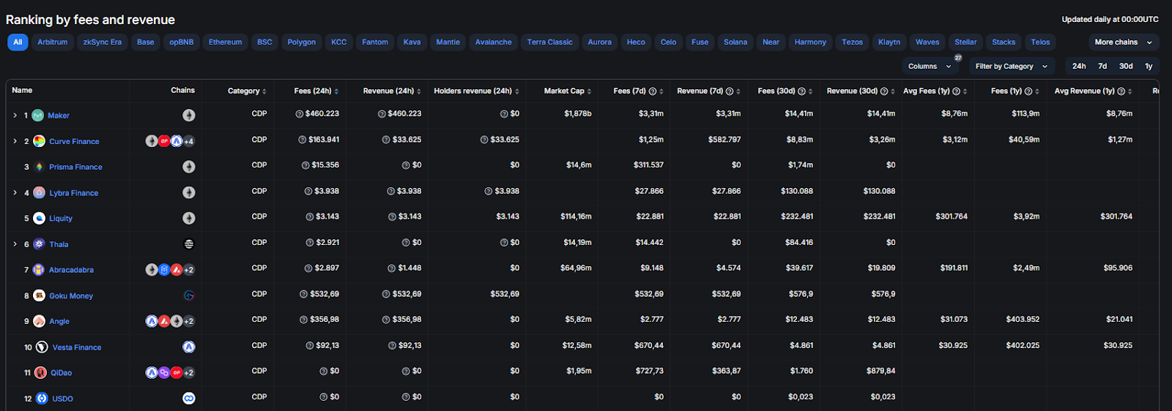Click the Curve Finance logo icon
This screenshot has width=1172, height=411.
(x=39, y=141)
